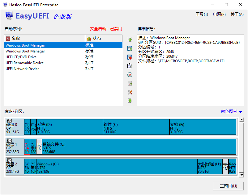Select the 1M unallocated block on disk 1
The image size is (248, 195).
click(39, 147)
